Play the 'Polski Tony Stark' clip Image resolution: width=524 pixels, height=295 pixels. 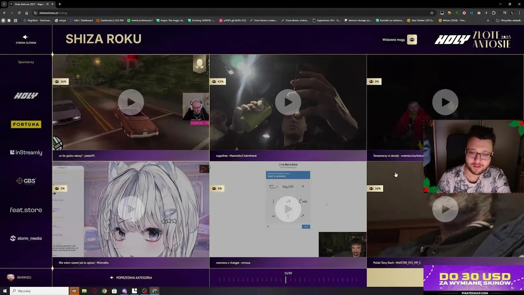tap(445, 209)
